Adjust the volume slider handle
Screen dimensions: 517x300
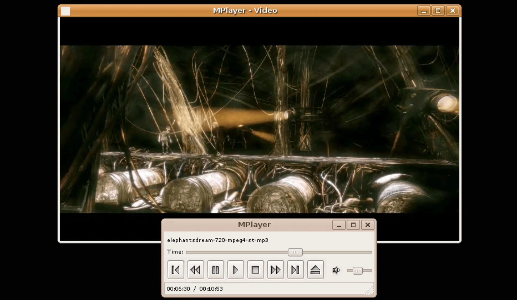358,270
